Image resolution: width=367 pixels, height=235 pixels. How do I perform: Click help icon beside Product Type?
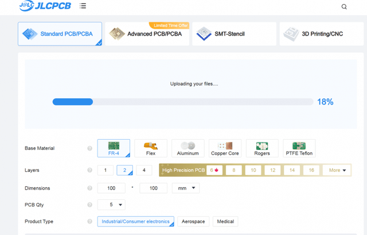point(90,221)
